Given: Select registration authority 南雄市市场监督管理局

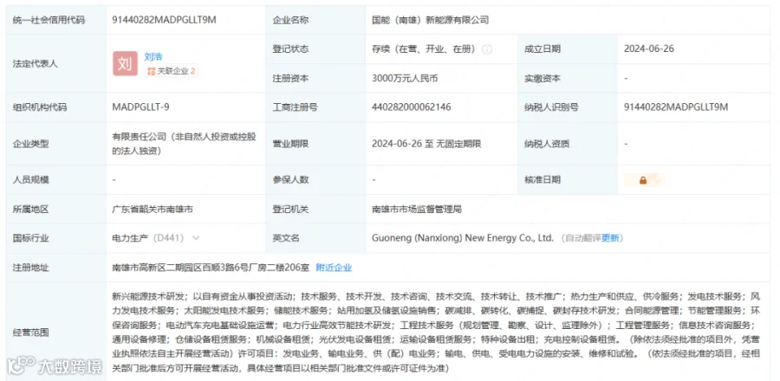Looking at the screenshot, I should tap(417, 210).
